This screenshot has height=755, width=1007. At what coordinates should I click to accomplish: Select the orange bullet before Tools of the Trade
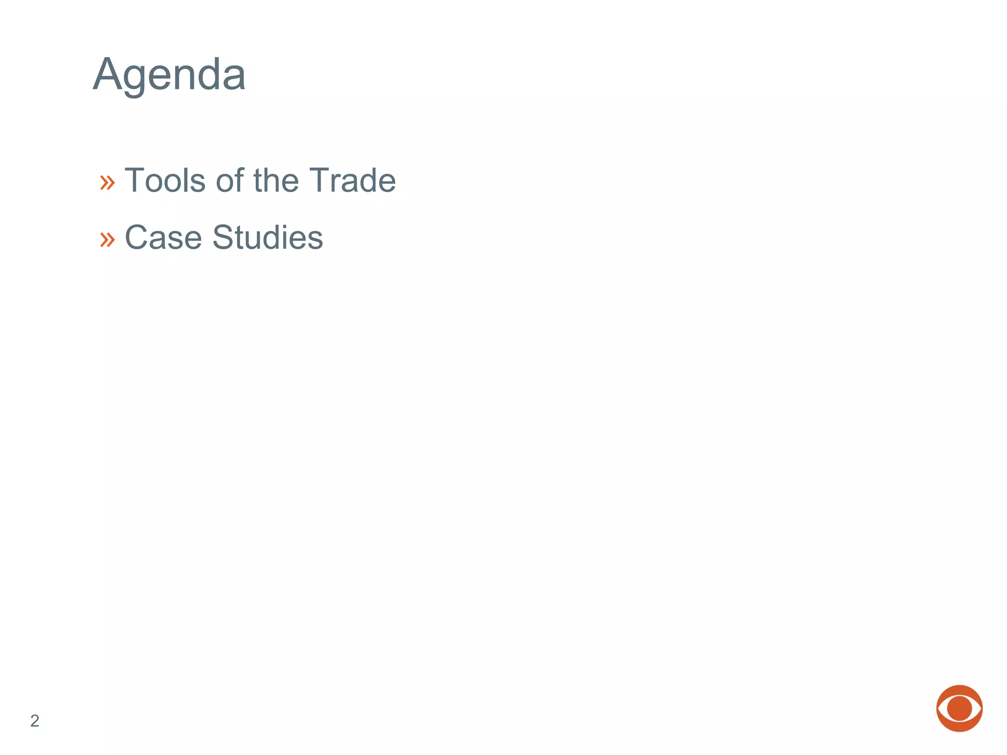click(107, 182)
